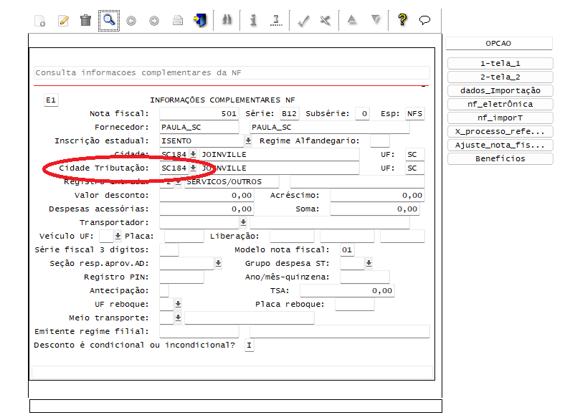Click the OPCAO header button

[498, 43]
